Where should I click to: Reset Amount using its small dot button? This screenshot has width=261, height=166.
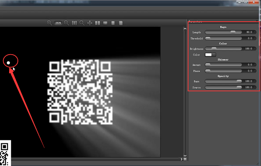coord(255,65)
